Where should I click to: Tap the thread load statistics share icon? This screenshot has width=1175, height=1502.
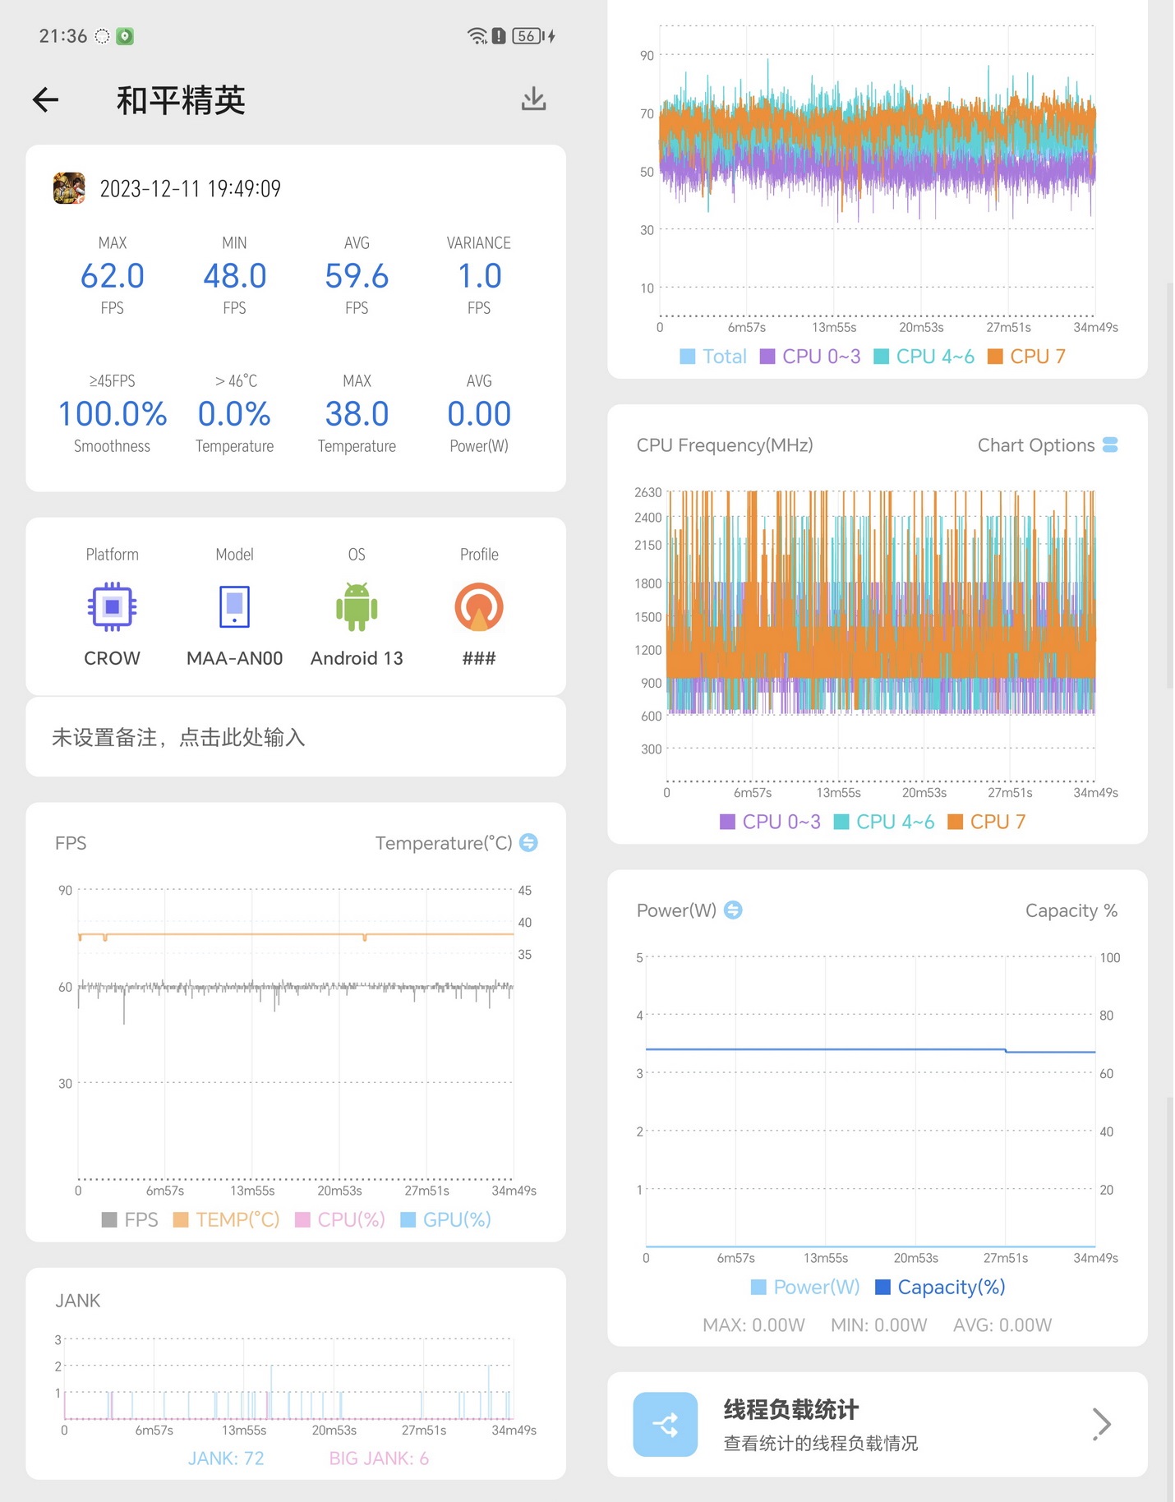point(666,1424)
